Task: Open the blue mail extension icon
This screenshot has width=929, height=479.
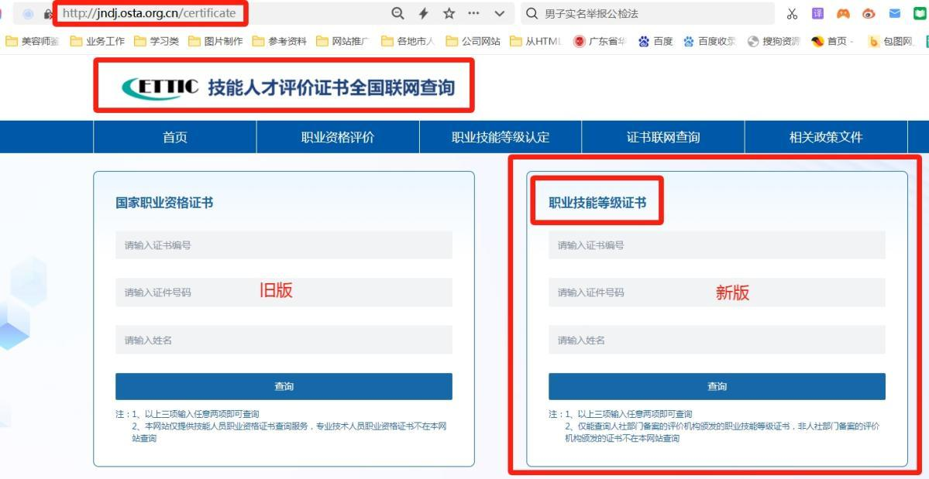Action: coord(895,14)
